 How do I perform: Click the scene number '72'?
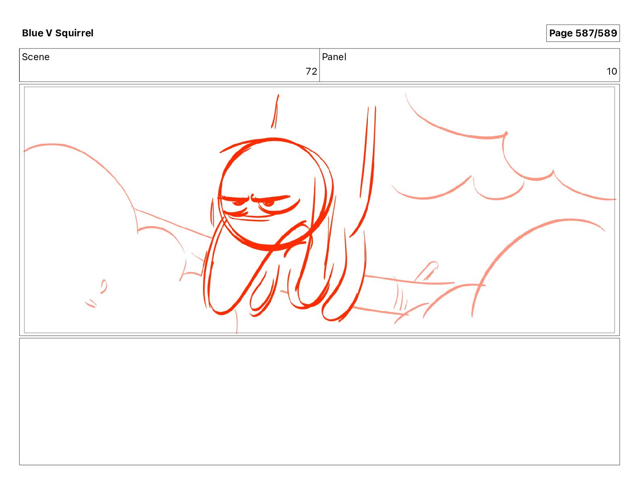[x=311, y=71]
